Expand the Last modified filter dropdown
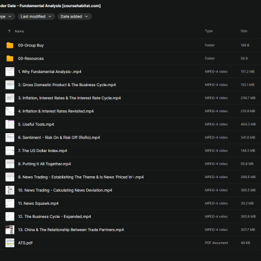Screen dimensions: 261x261 click(x=36, y=16)
